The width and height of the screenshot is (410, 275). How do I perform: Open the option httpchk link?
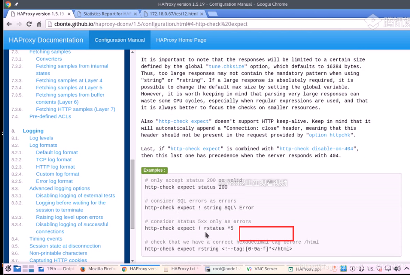point(330,135)
